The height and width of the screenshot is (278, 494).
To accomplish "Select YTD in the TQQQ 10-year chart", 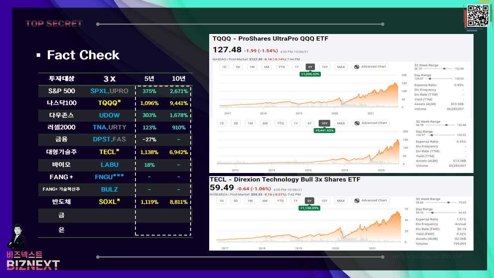I will pyautogui.click(x=281, y=123).
